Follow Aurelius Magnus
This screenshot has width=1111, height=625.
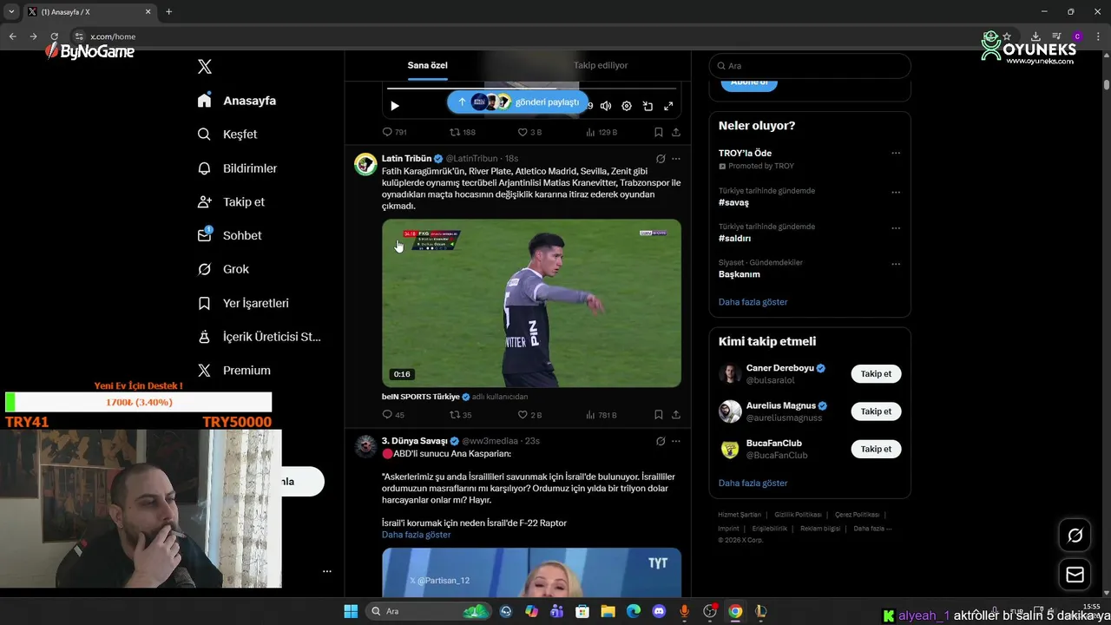click(876, 411)
